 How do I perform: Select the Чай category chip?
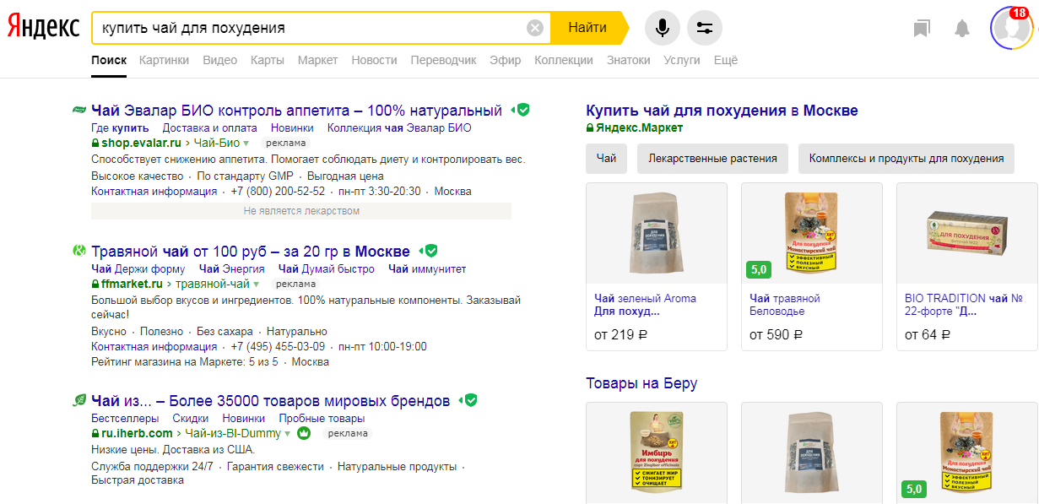606,159
